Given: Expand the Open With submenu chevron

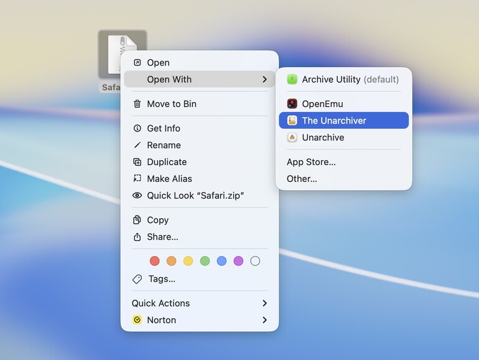Looking at the screenshot, I should [264, 79].
